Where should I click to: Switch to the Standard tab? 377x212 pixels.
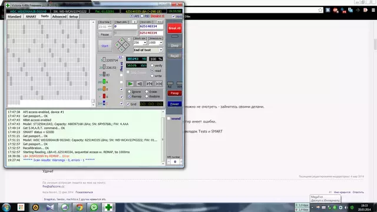pos(14,16)
